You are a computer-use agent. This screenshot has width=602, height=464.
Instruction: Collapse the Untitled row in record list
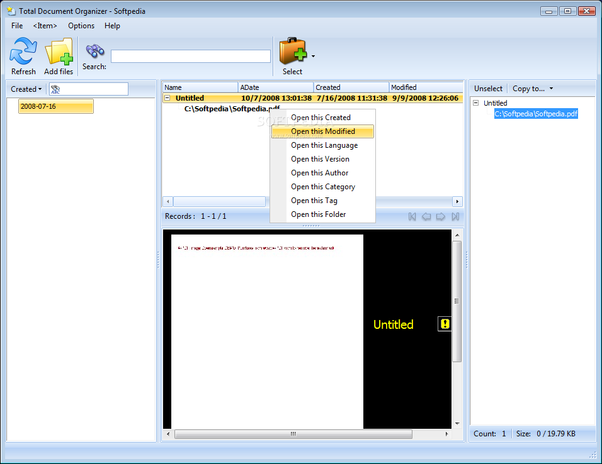(x=167, y=98)
